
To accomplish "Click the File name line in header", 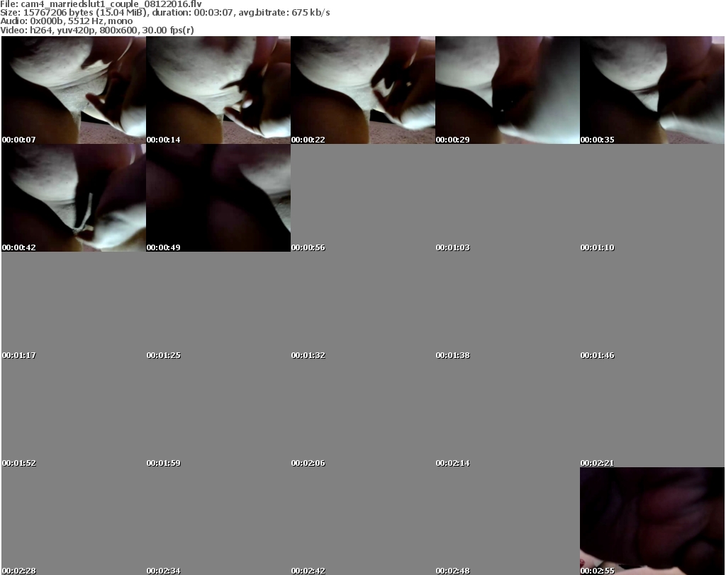I will (101, 4).
